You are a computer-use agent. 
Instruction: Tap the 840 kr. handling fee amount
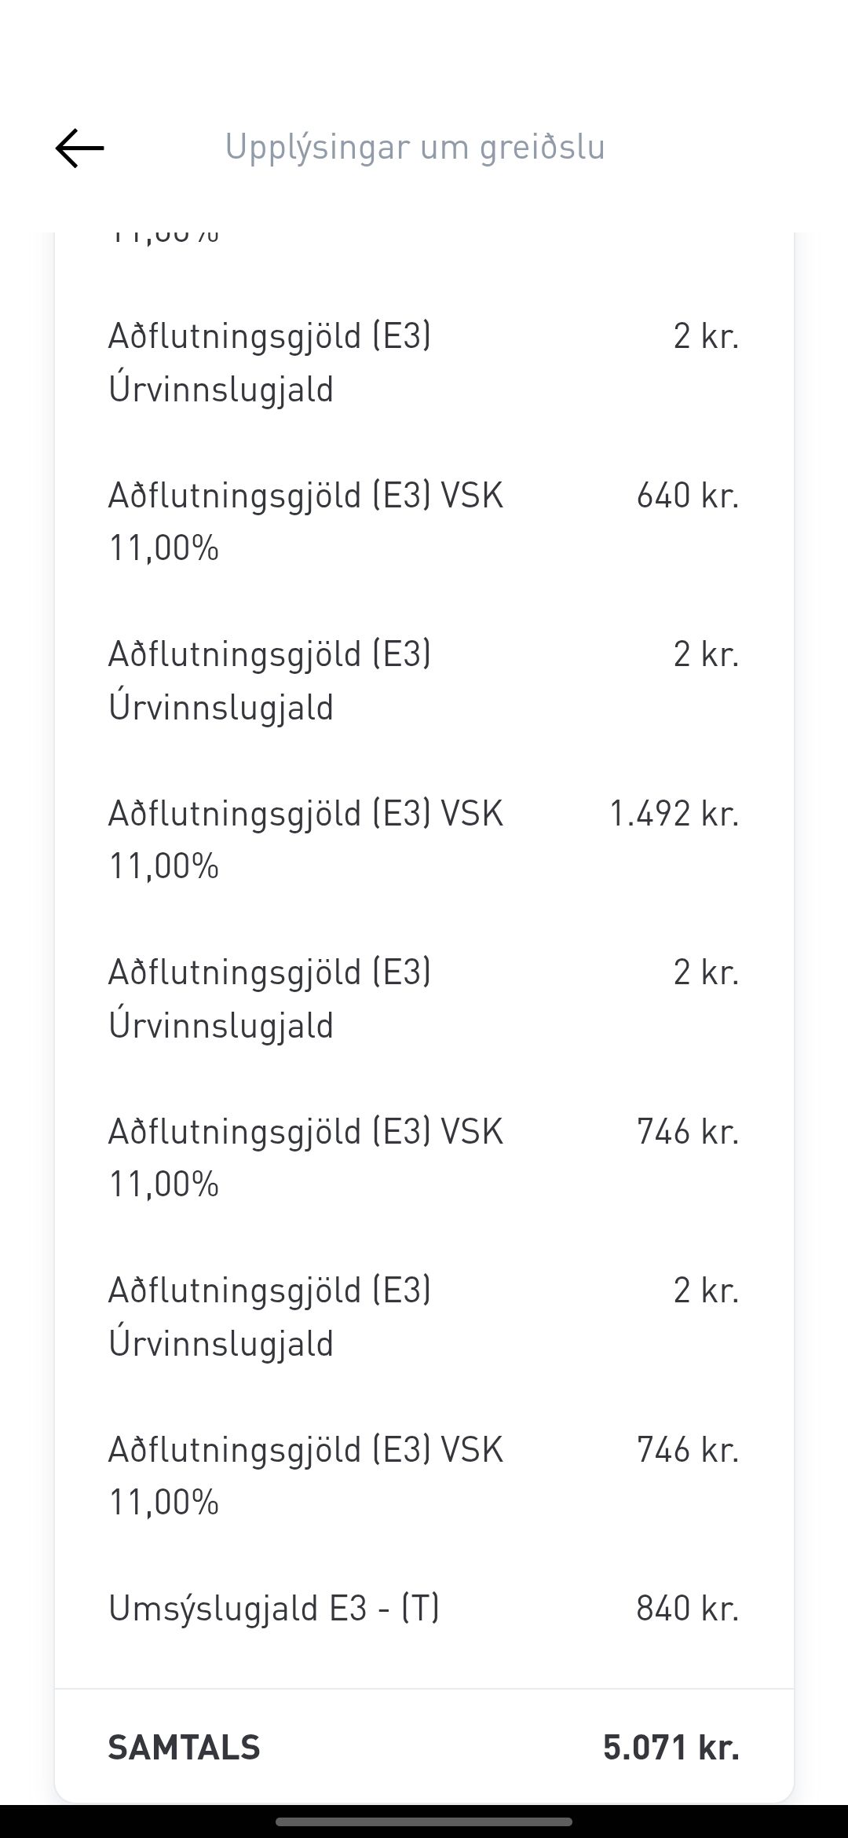click(x=687, y=1608)
